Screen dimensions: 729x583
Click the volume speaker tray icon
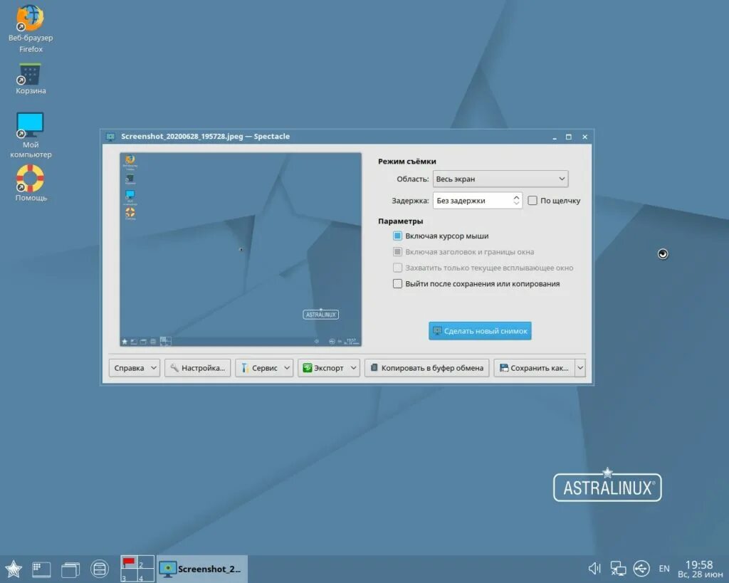point(594,568)
